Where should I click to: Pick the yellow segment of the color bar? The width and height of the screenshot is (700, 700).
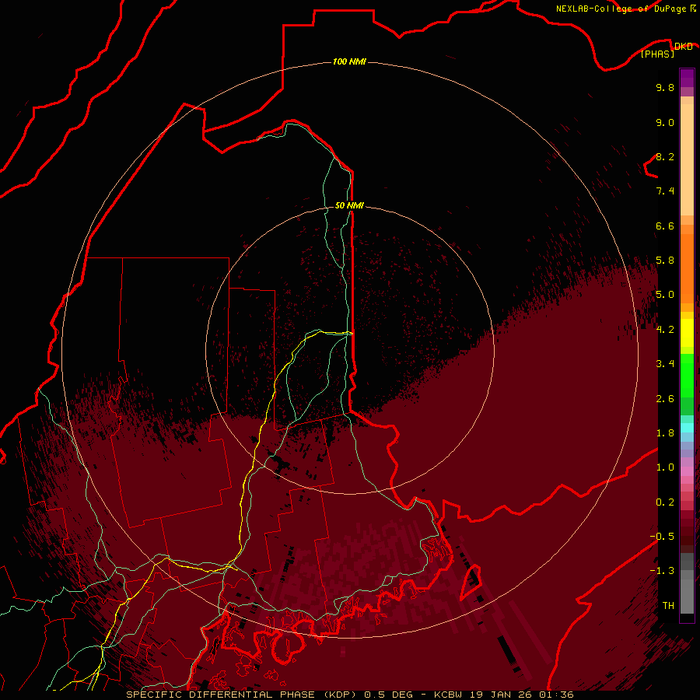tap(687, 333)
